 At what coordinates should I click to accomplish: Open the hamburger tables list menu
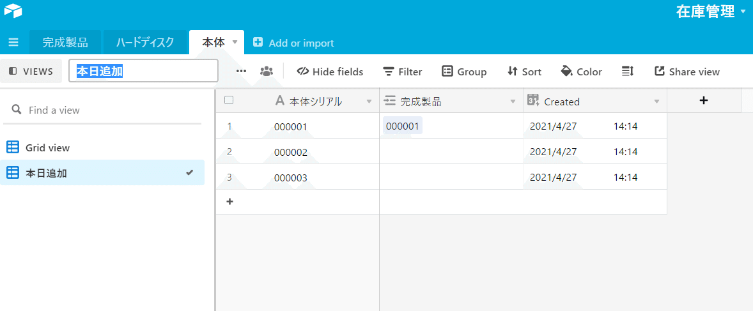[x=13, y=43]
